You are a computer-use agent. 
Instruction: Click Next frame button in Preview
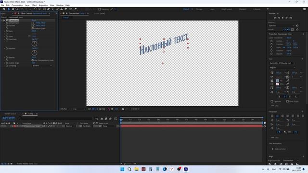pyautogui.click(x=287, y=18)
